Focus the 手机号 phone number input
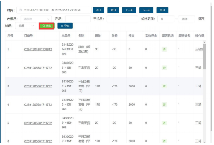 [x=122, y=19]
